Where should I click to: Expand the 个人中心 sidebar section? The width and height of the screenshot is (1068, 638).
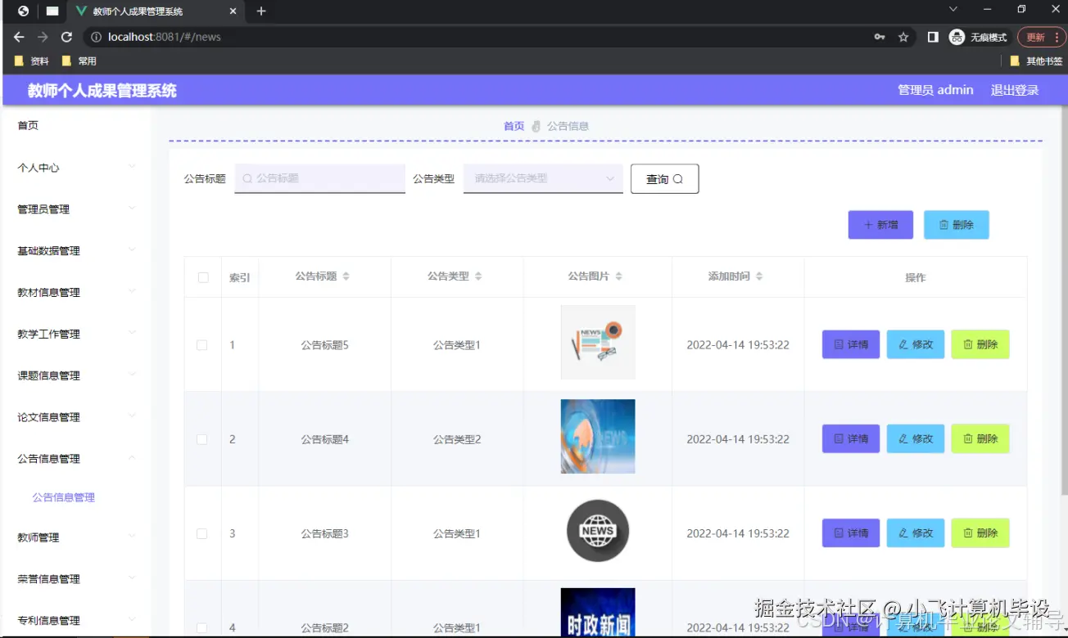(37, 167)
